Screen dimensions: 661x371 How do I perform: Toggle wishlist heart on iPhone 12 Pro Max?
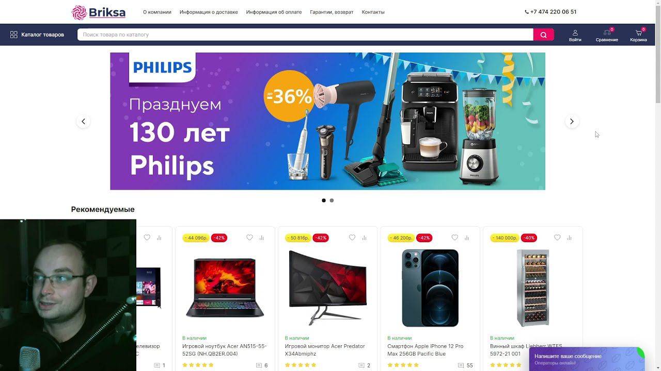454,238
